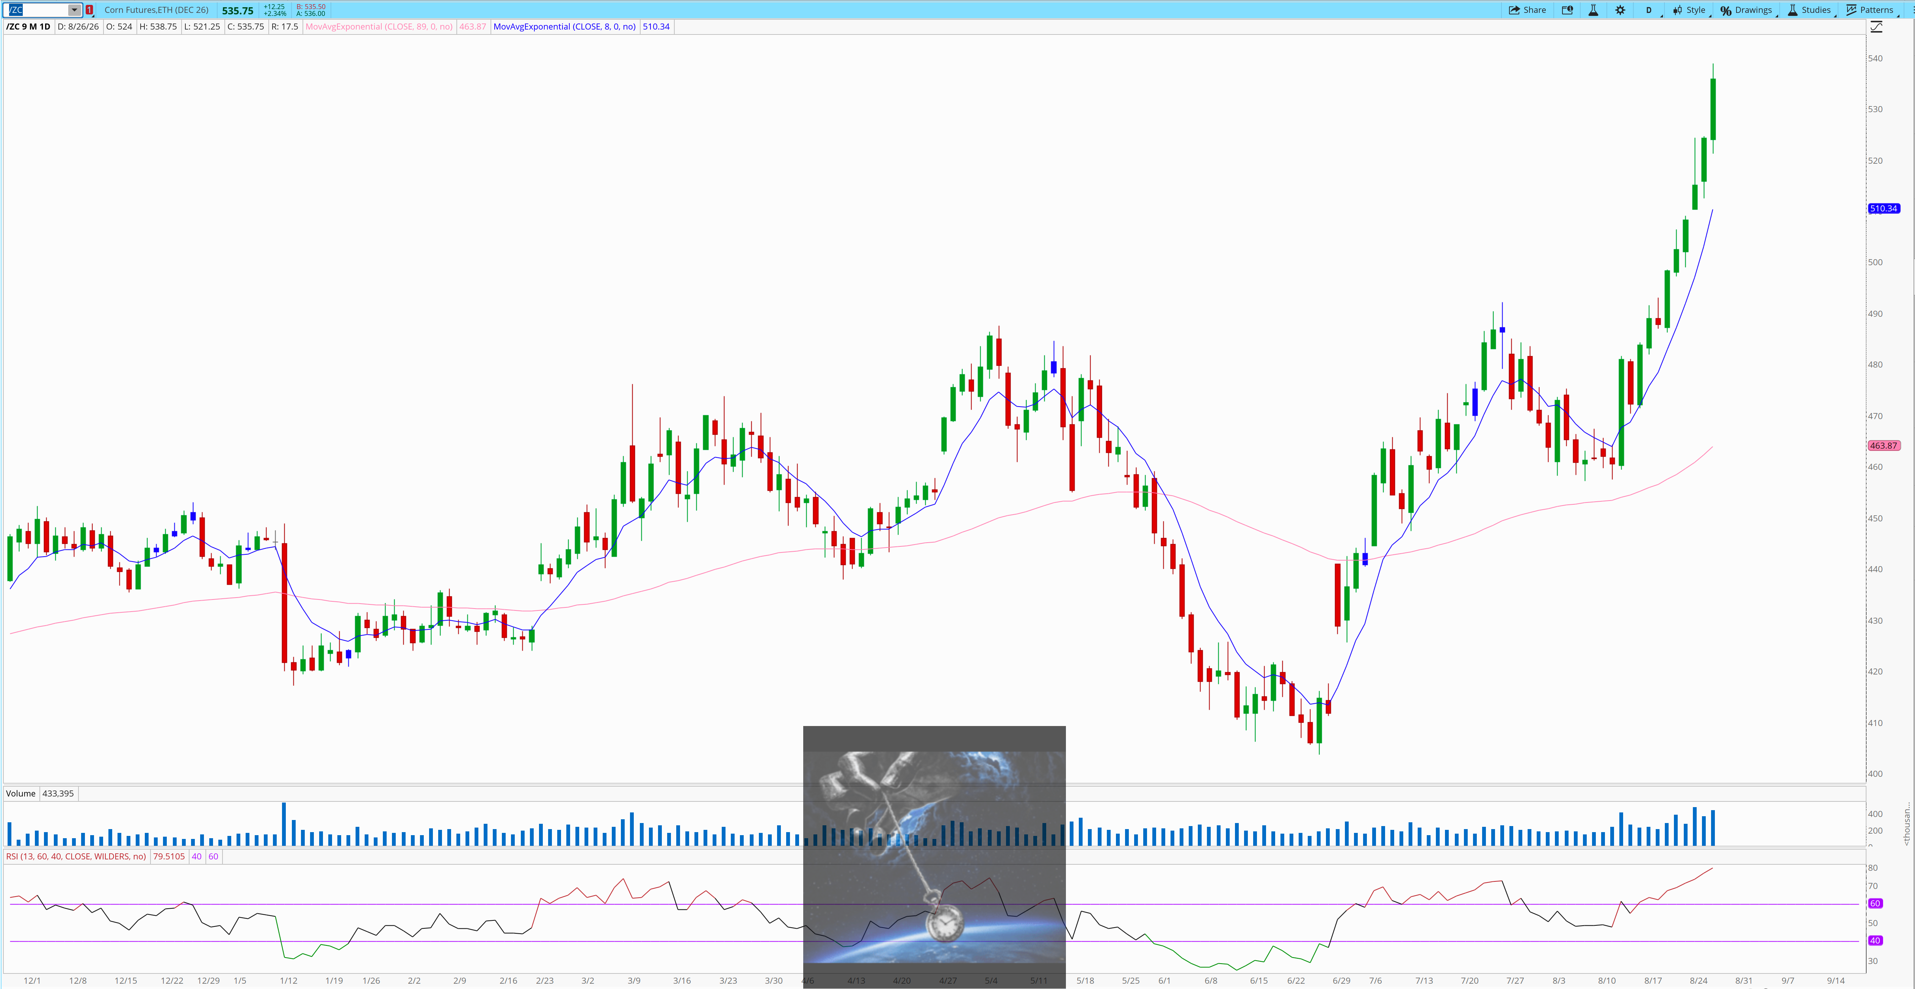The height and width of the screenshot is (989, 1915).
Task: Click the last price 535.75
Action: [x=237, y=10]
